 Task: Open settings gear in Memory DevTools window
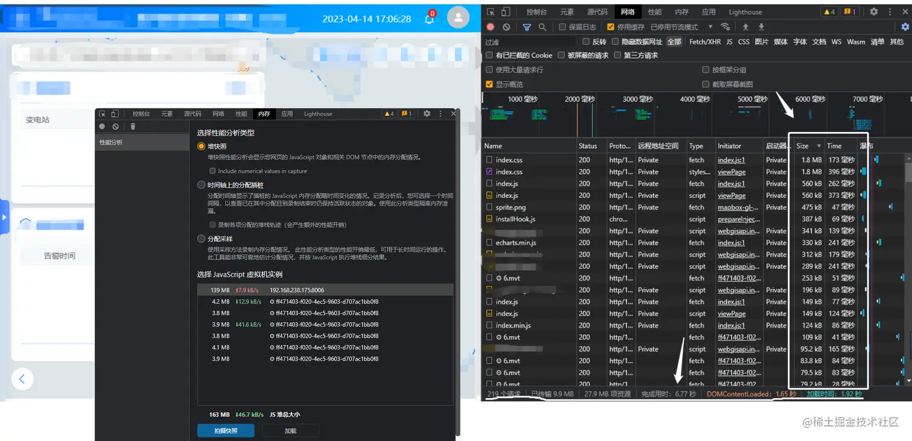(x=427, y=113)
